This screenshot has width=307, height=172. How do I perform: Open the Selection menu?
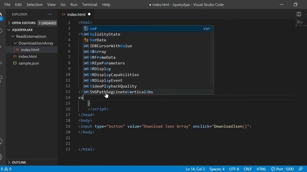[35, 4]
